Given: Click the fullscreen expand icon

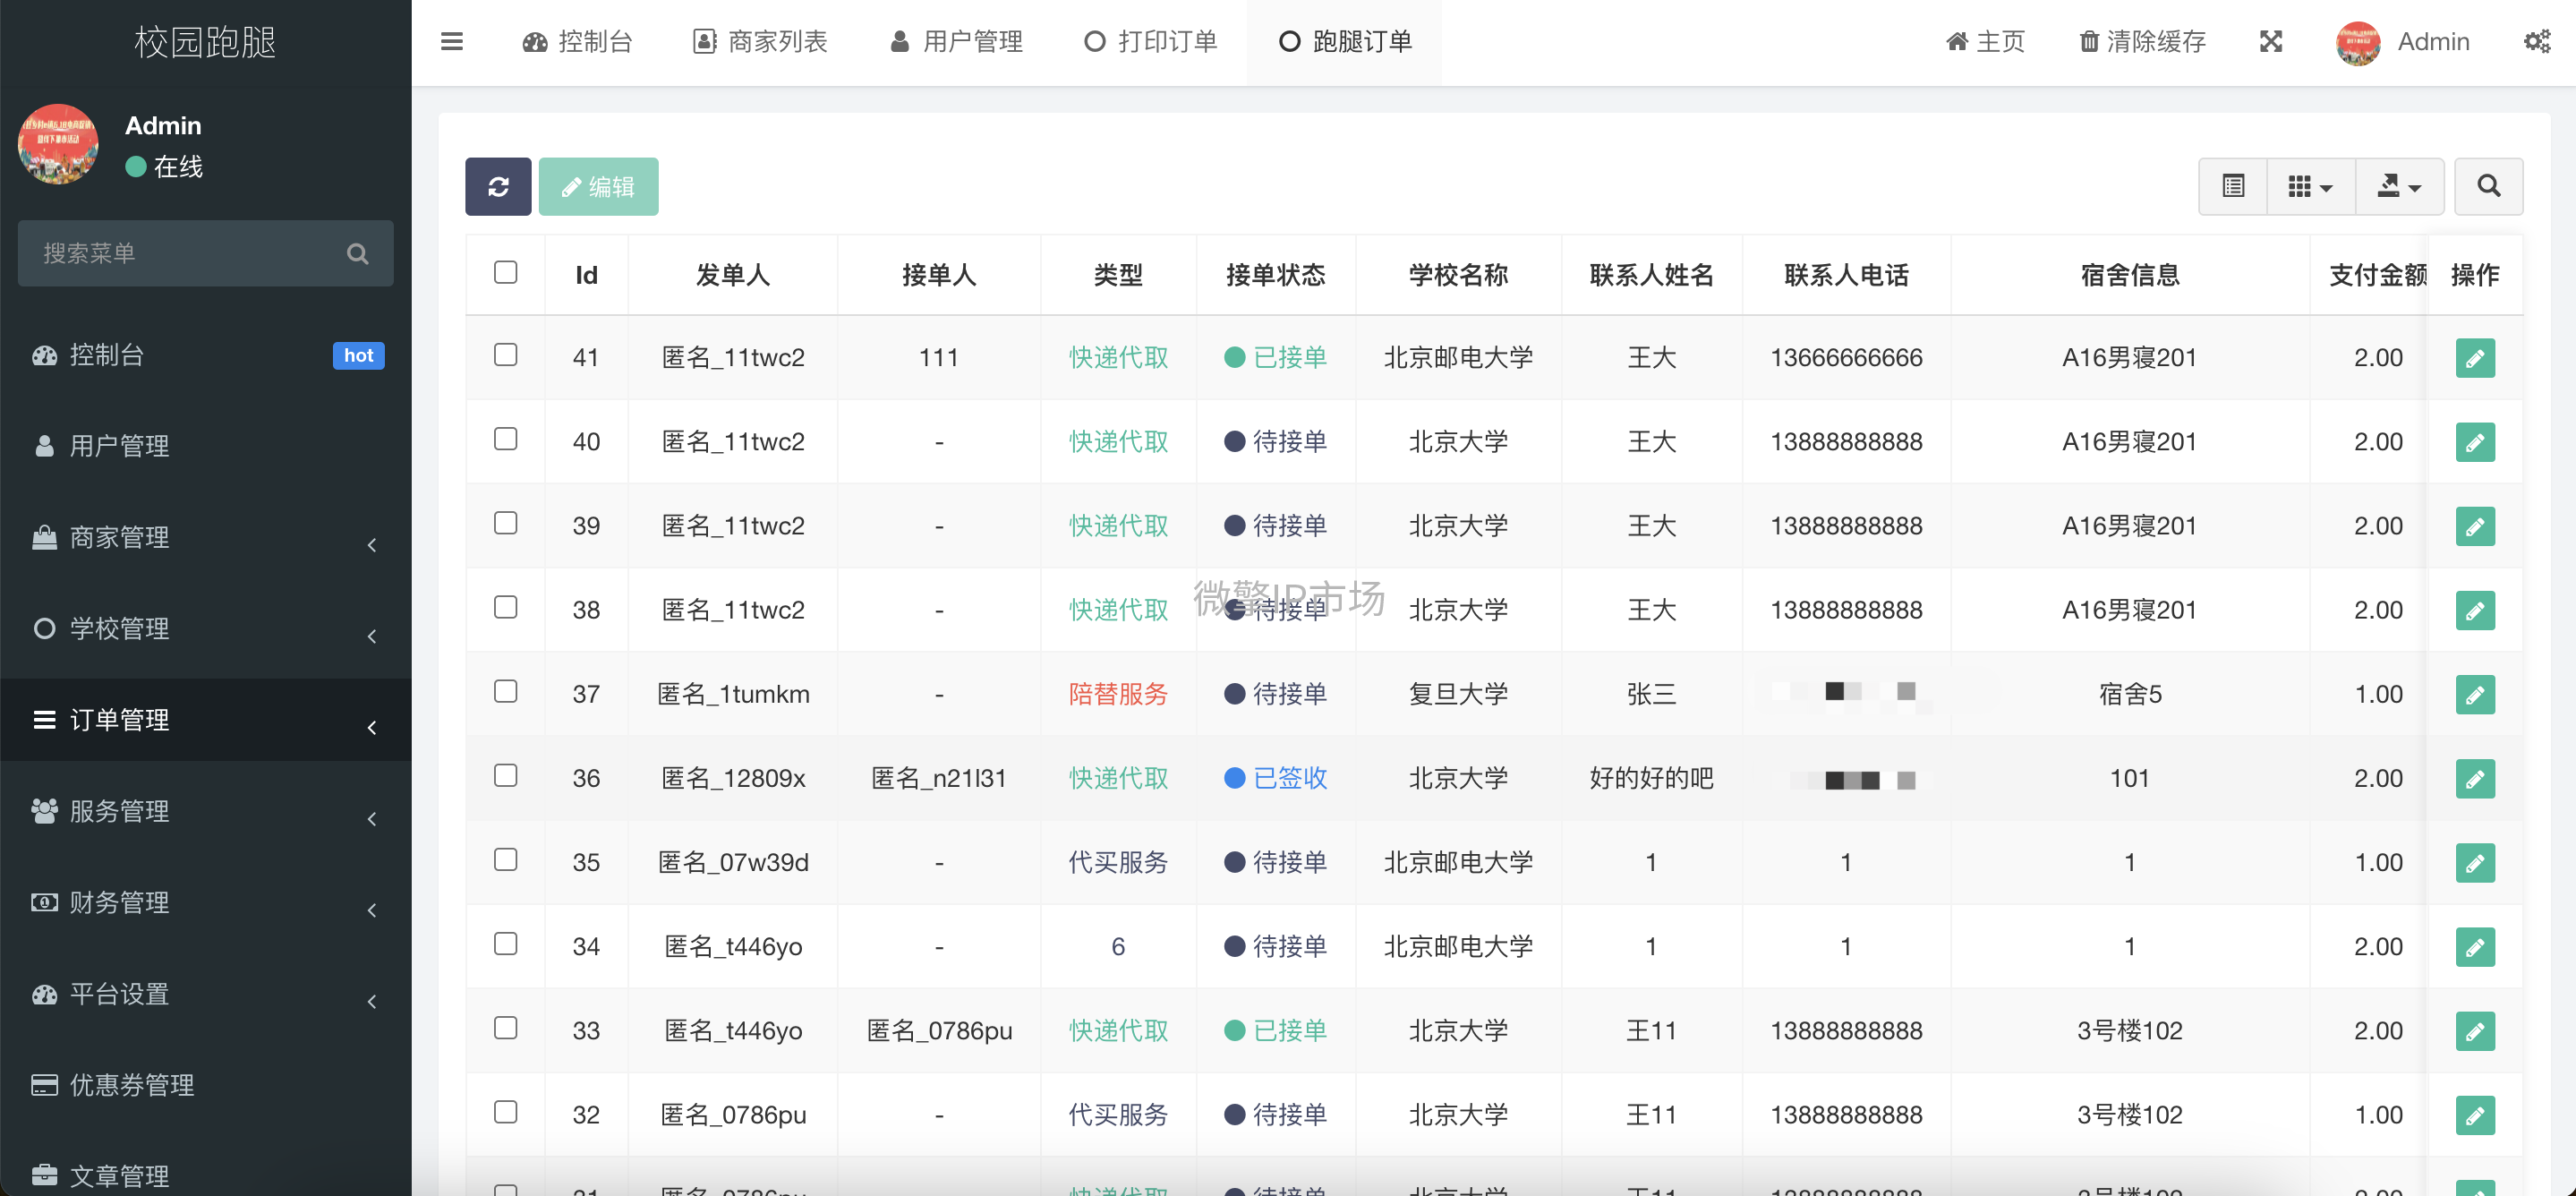Looking at the screenshot, I should tap(2271, 41).
